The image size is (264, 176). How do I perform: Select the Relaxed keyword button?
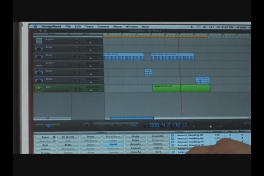pyautogui.click(x=136, y=148)
